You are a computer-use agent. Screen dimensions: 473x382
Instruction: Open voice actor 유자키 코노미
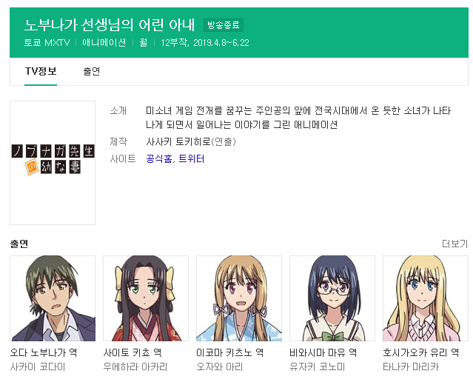pyautogui.click(x=317, y=367)
